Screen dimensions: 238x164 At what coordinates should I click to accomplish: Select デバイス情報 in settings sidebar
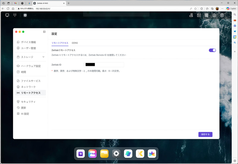click(x=30, y=42)
